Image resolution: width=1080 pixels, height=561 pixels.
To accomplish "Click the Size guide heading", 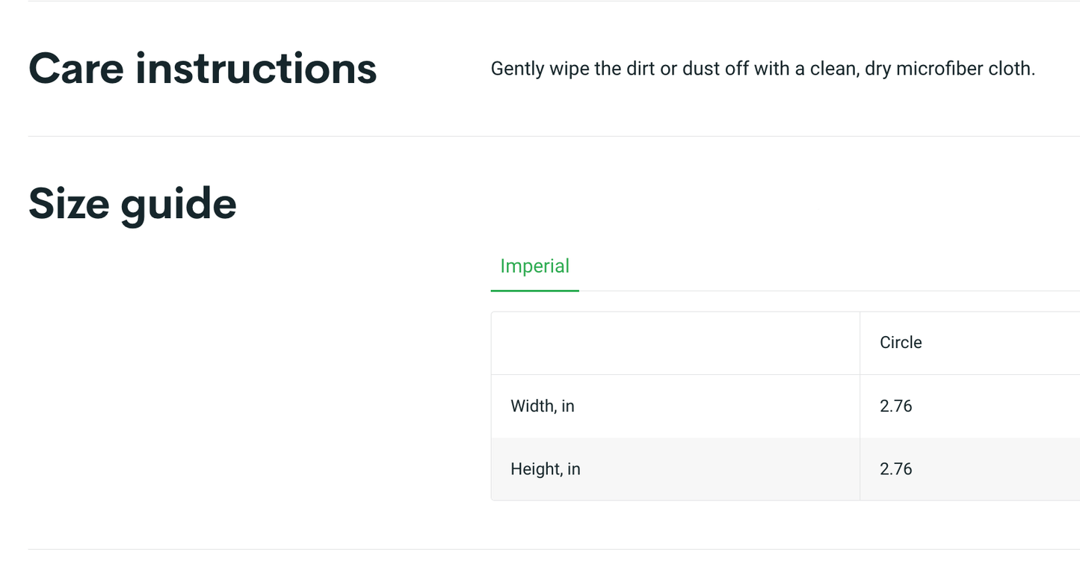I will coord(132,204).
